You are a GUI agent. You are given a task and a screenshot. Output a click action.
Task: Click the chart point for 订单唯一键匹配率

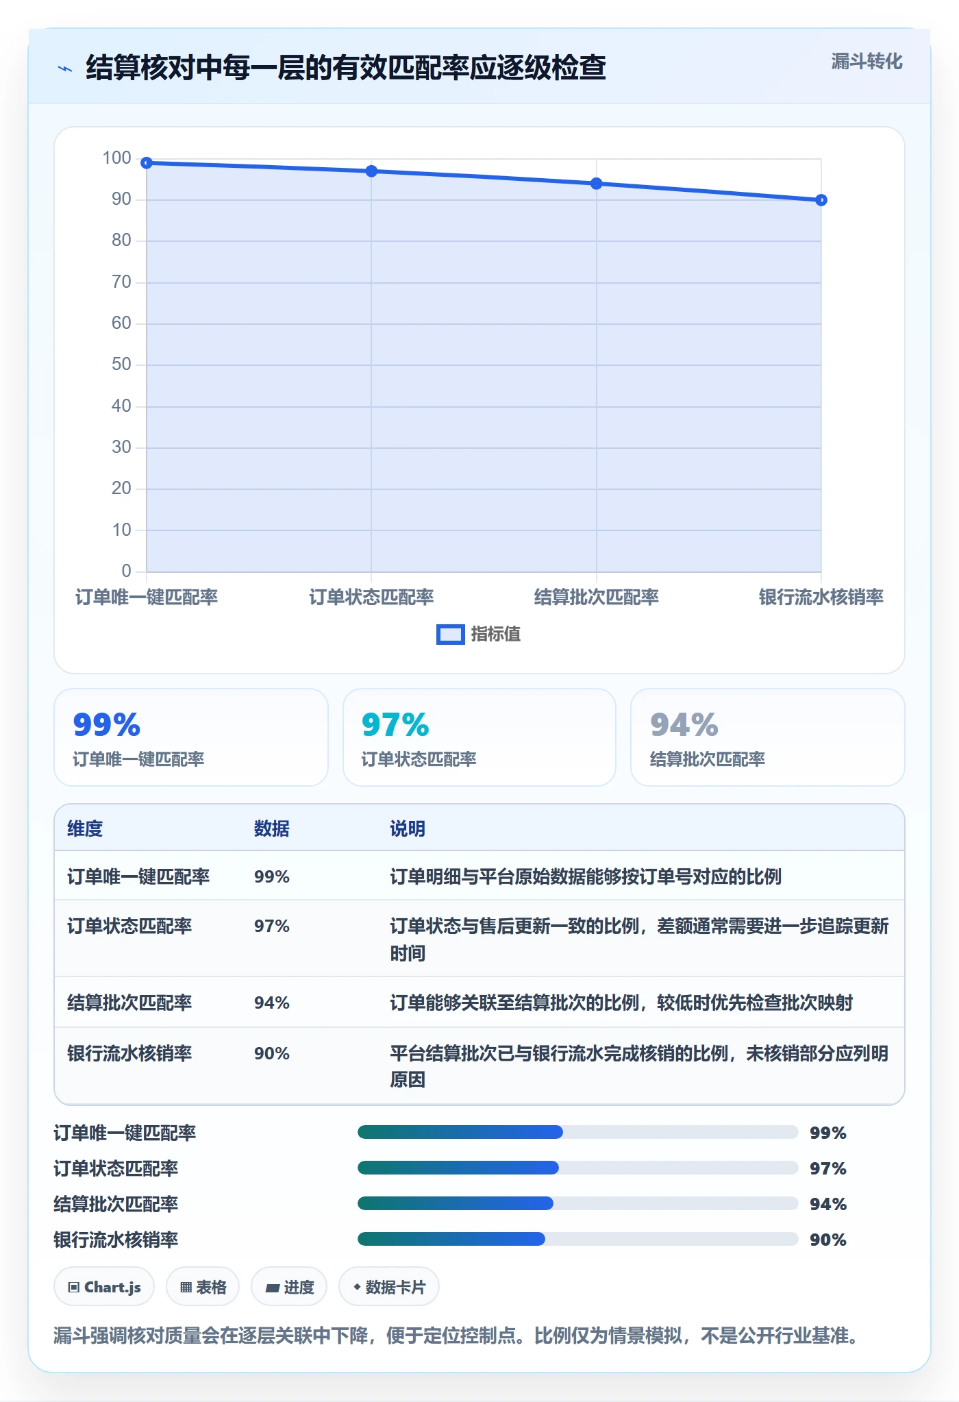[x=147, y=163]
